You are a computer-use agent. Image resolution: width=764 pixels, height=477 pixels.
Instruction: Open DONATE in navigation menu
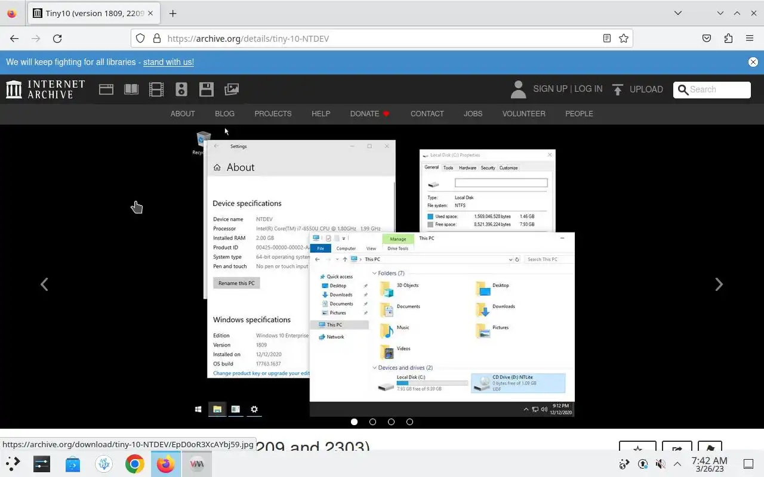pos(369,113)
